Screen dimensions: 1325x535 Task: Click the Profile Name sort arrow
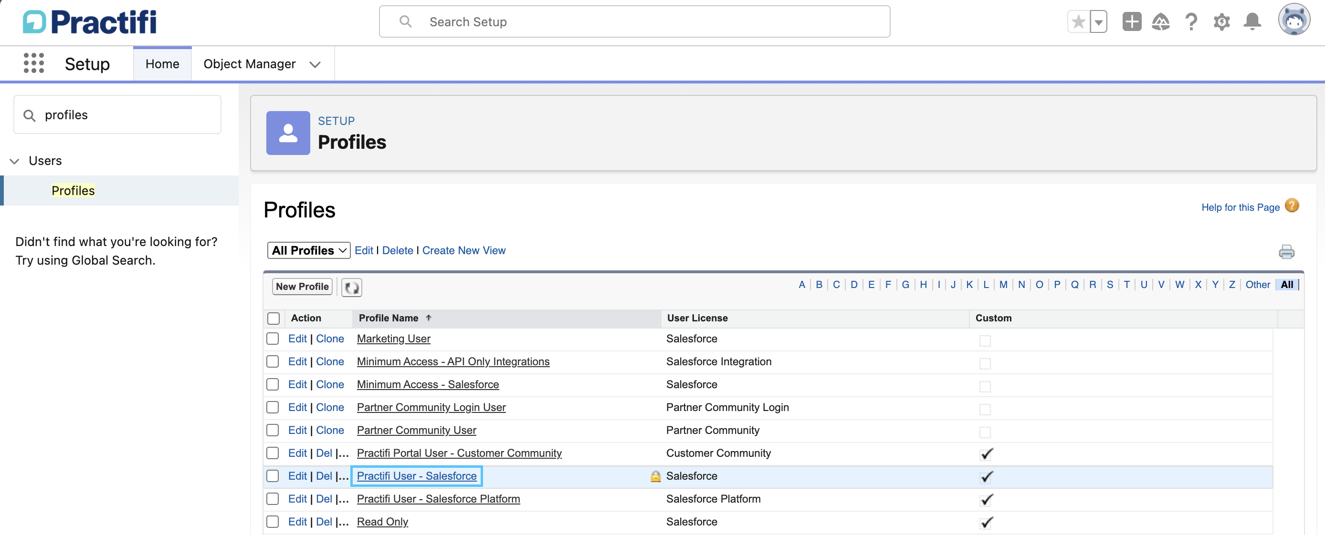(429, 318)
